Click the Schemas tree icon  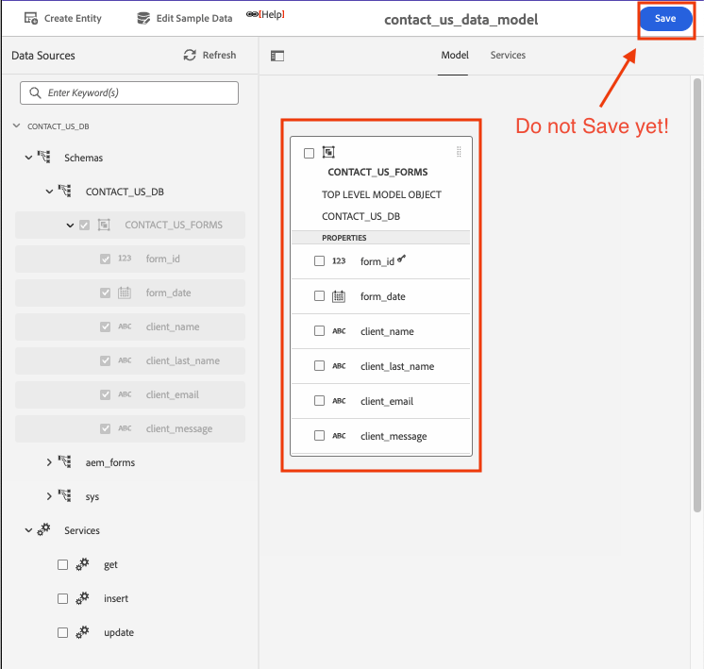coord(44,158)
